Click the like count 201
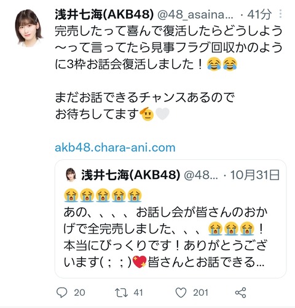Image resolution: width=295 pixels, height=308 pixels. (200, 293)
